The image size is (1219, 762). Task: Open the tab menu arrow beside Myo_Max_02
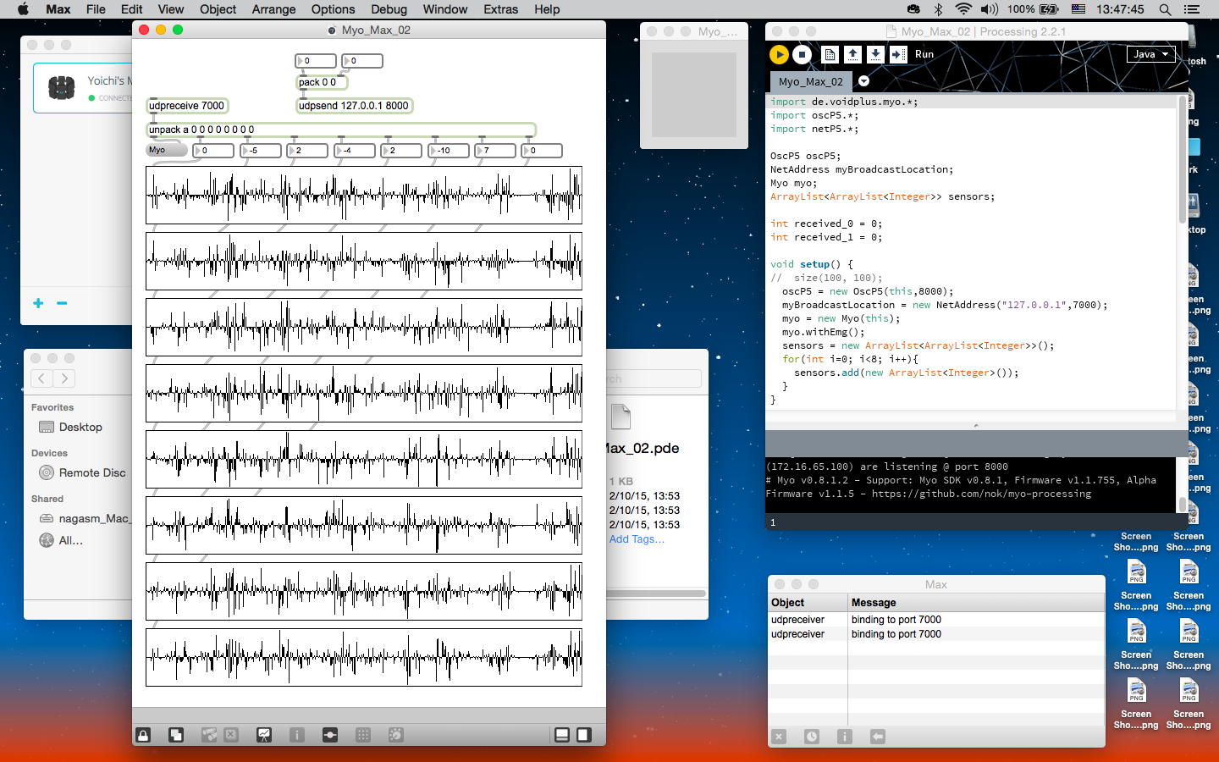pos(863,81)
